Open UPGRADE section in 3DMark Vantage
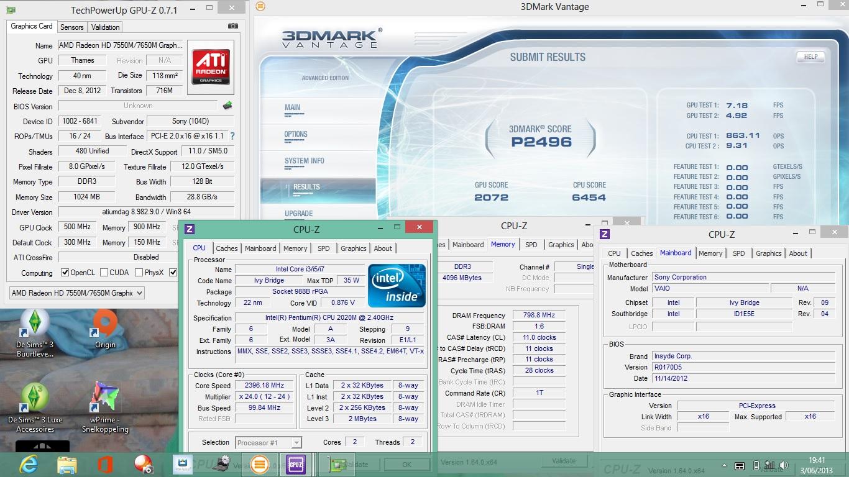The image size is (849, 477). [298, 214]
